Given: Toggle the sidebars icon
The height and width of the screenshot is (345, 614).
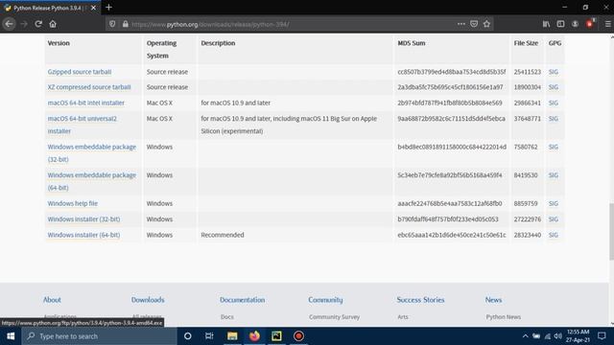Looking at the screenshot, I should (560, 24).
